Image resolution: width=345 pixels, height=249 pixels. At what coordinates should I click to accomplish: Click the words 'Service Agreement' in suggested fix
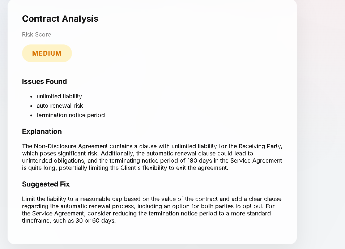[x=58, y=213]
